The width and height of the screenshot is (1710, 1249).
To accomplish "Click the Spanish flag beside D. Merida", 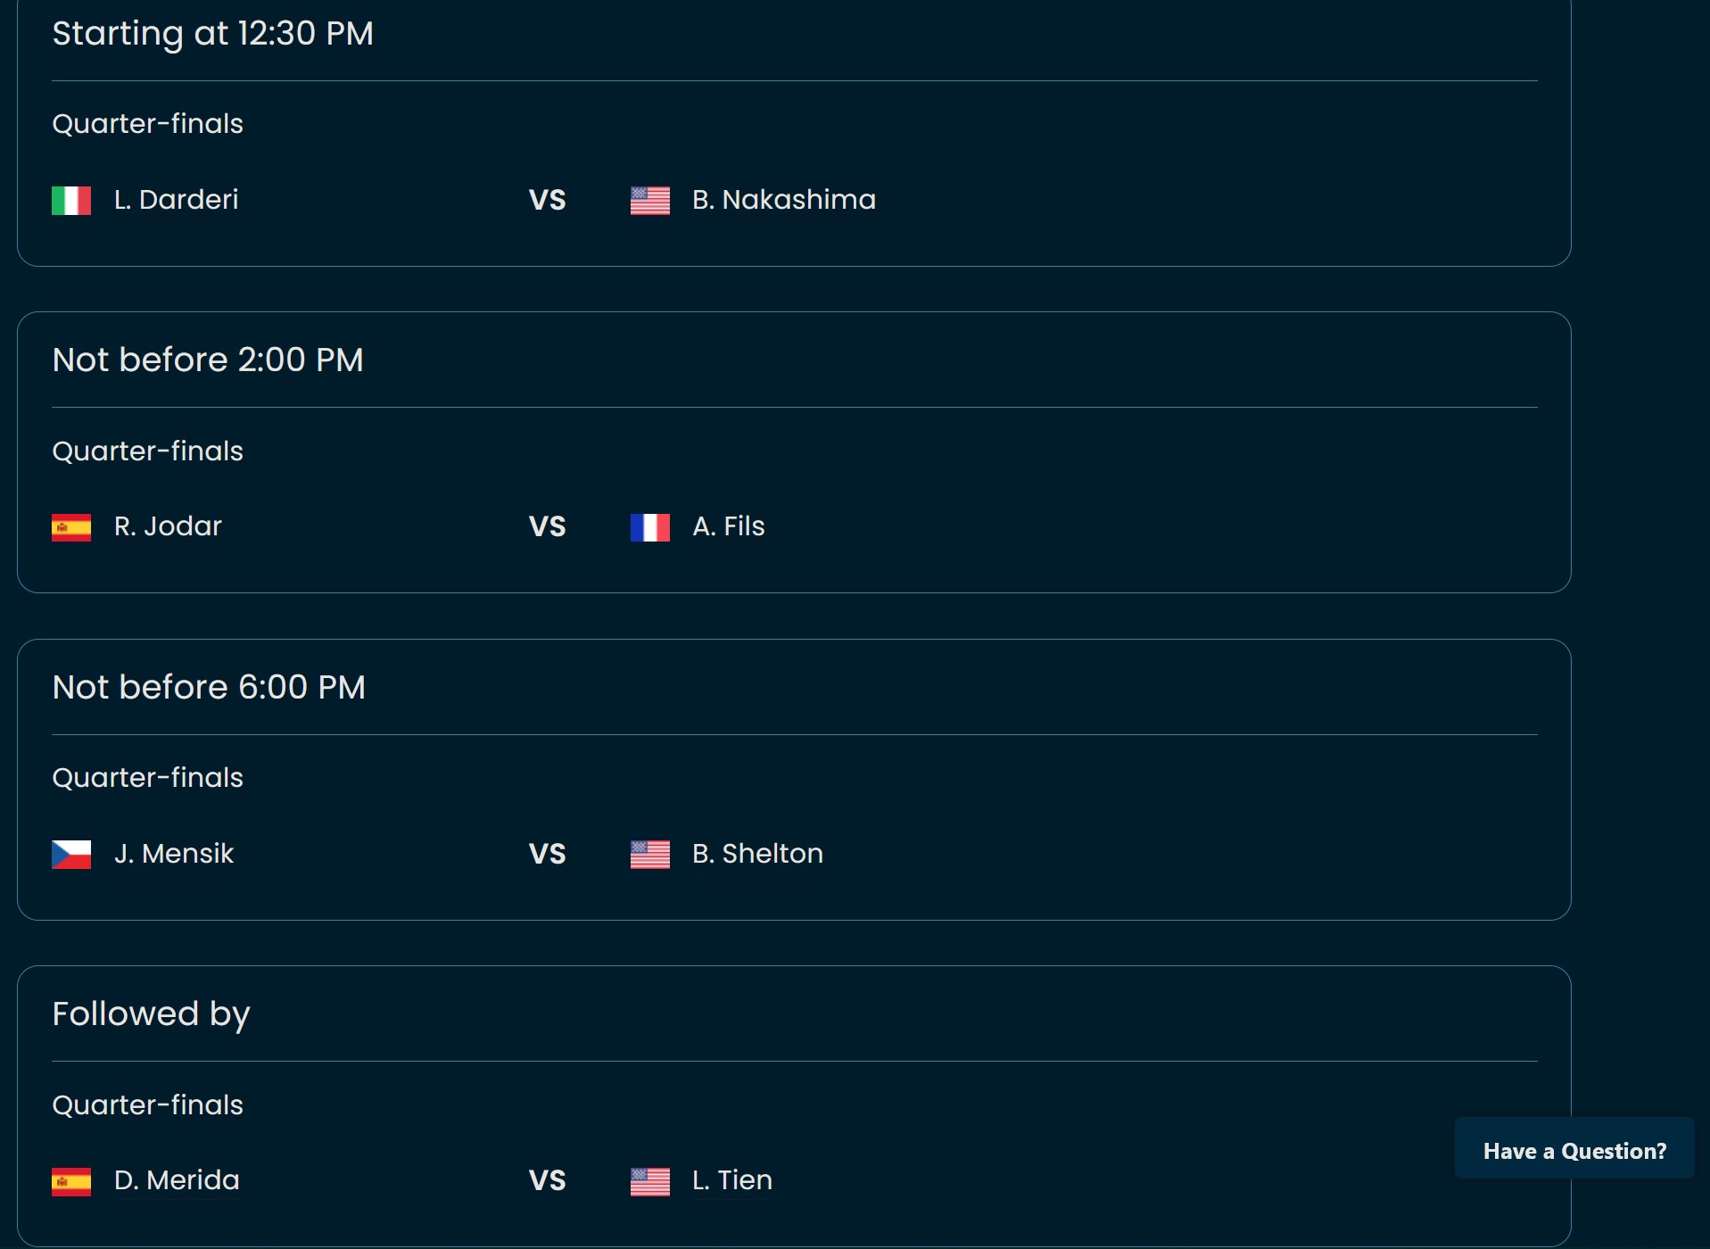I will [71, 1182].
